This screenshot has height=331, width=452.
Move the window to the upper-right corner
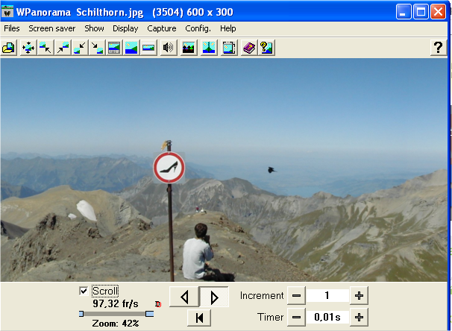click(63, 48)
